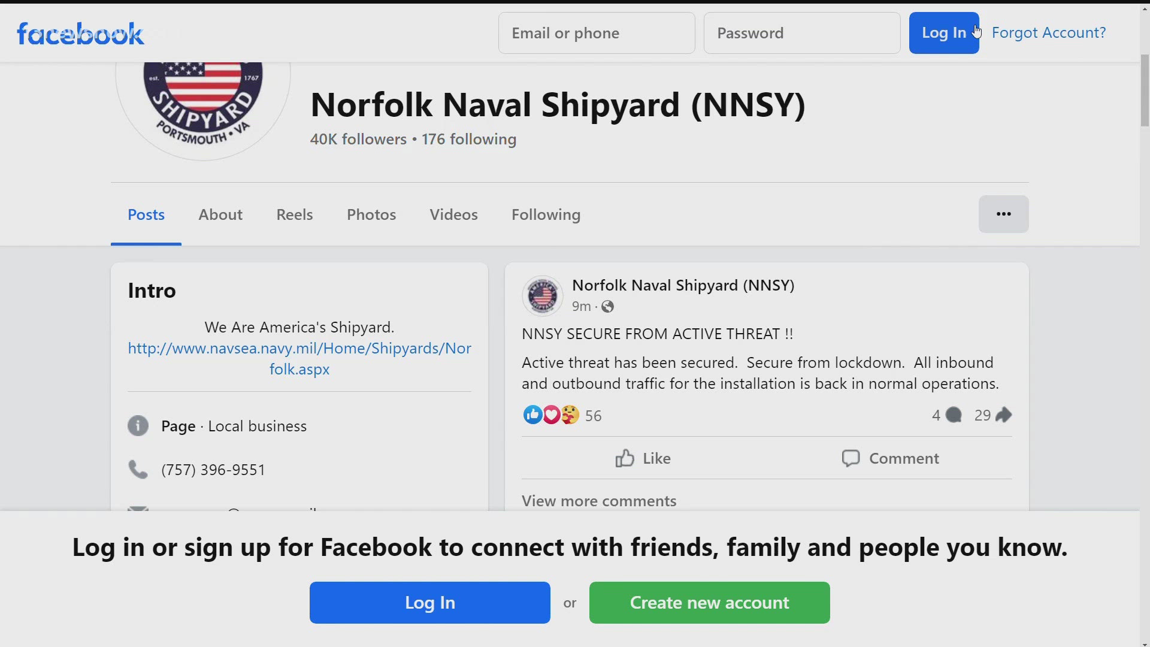Screen dimensions: 1150x647
Task: Click the Log In button
Action: pos(945,32)
